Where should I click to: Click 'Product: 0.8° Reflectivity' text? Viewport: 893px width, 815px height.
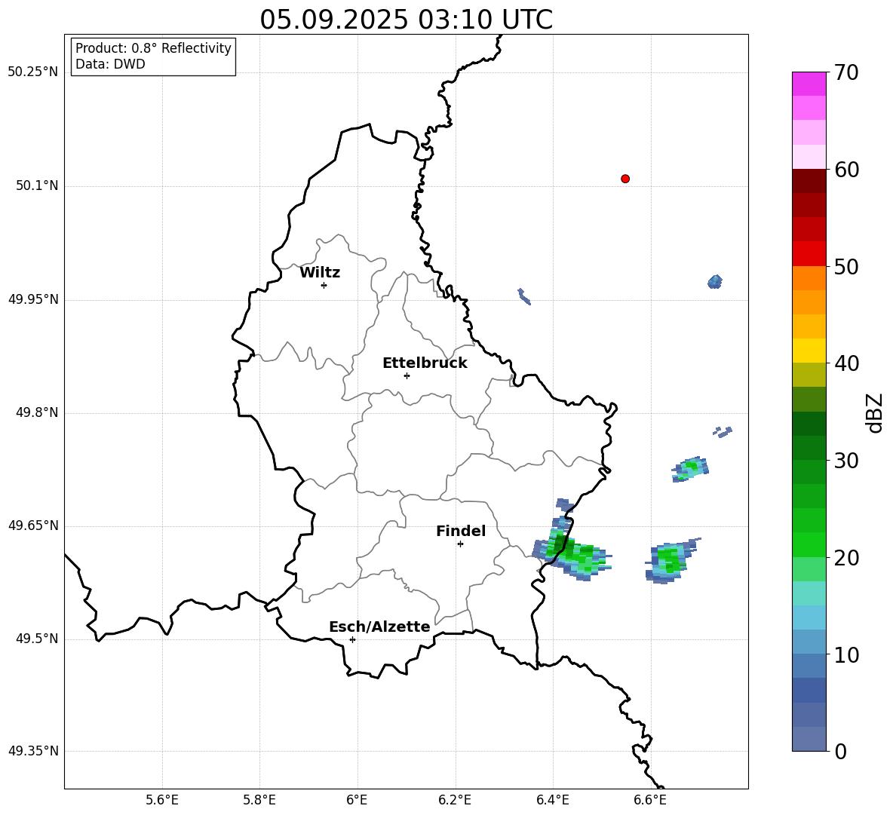[x=153, y=47]
